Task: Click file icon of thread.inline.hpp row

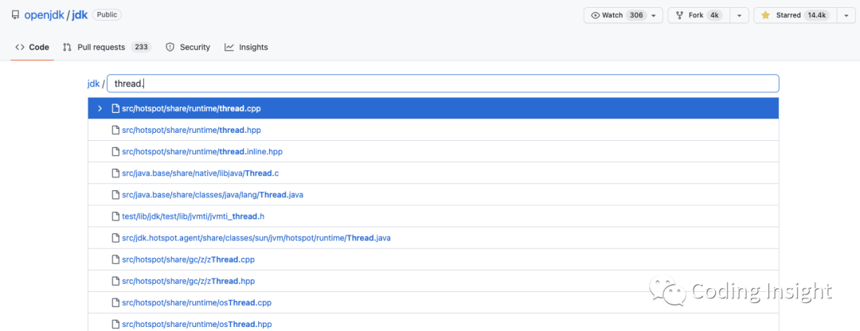Action: (115, 151)
